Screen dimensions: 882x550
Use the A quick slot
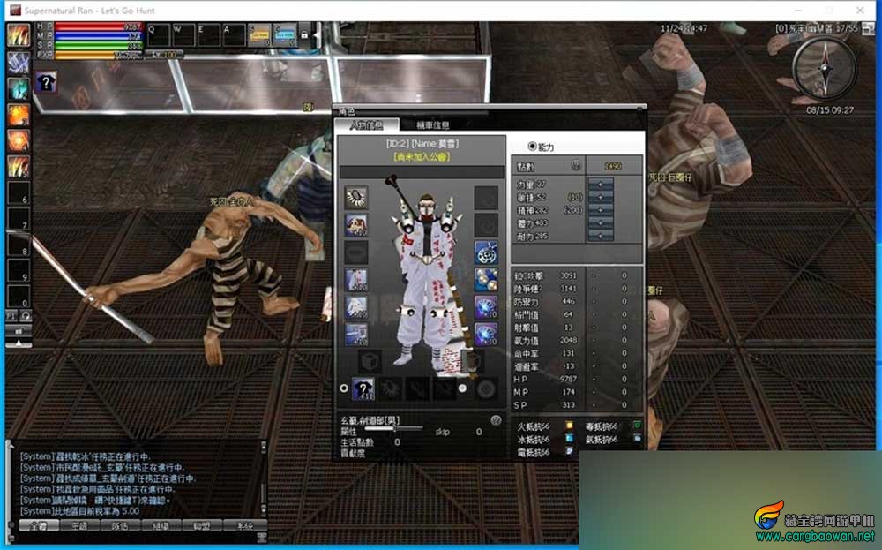[234, 35]
